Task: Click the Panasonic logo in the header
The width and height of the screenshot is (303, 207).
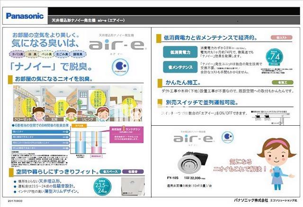Action: 25,16
